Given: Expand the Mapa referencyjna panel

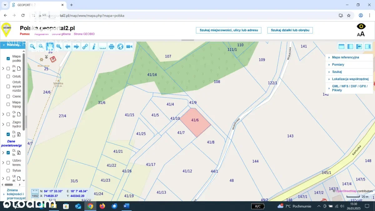Looking at the screenshot, I should [x=345, y=58].
